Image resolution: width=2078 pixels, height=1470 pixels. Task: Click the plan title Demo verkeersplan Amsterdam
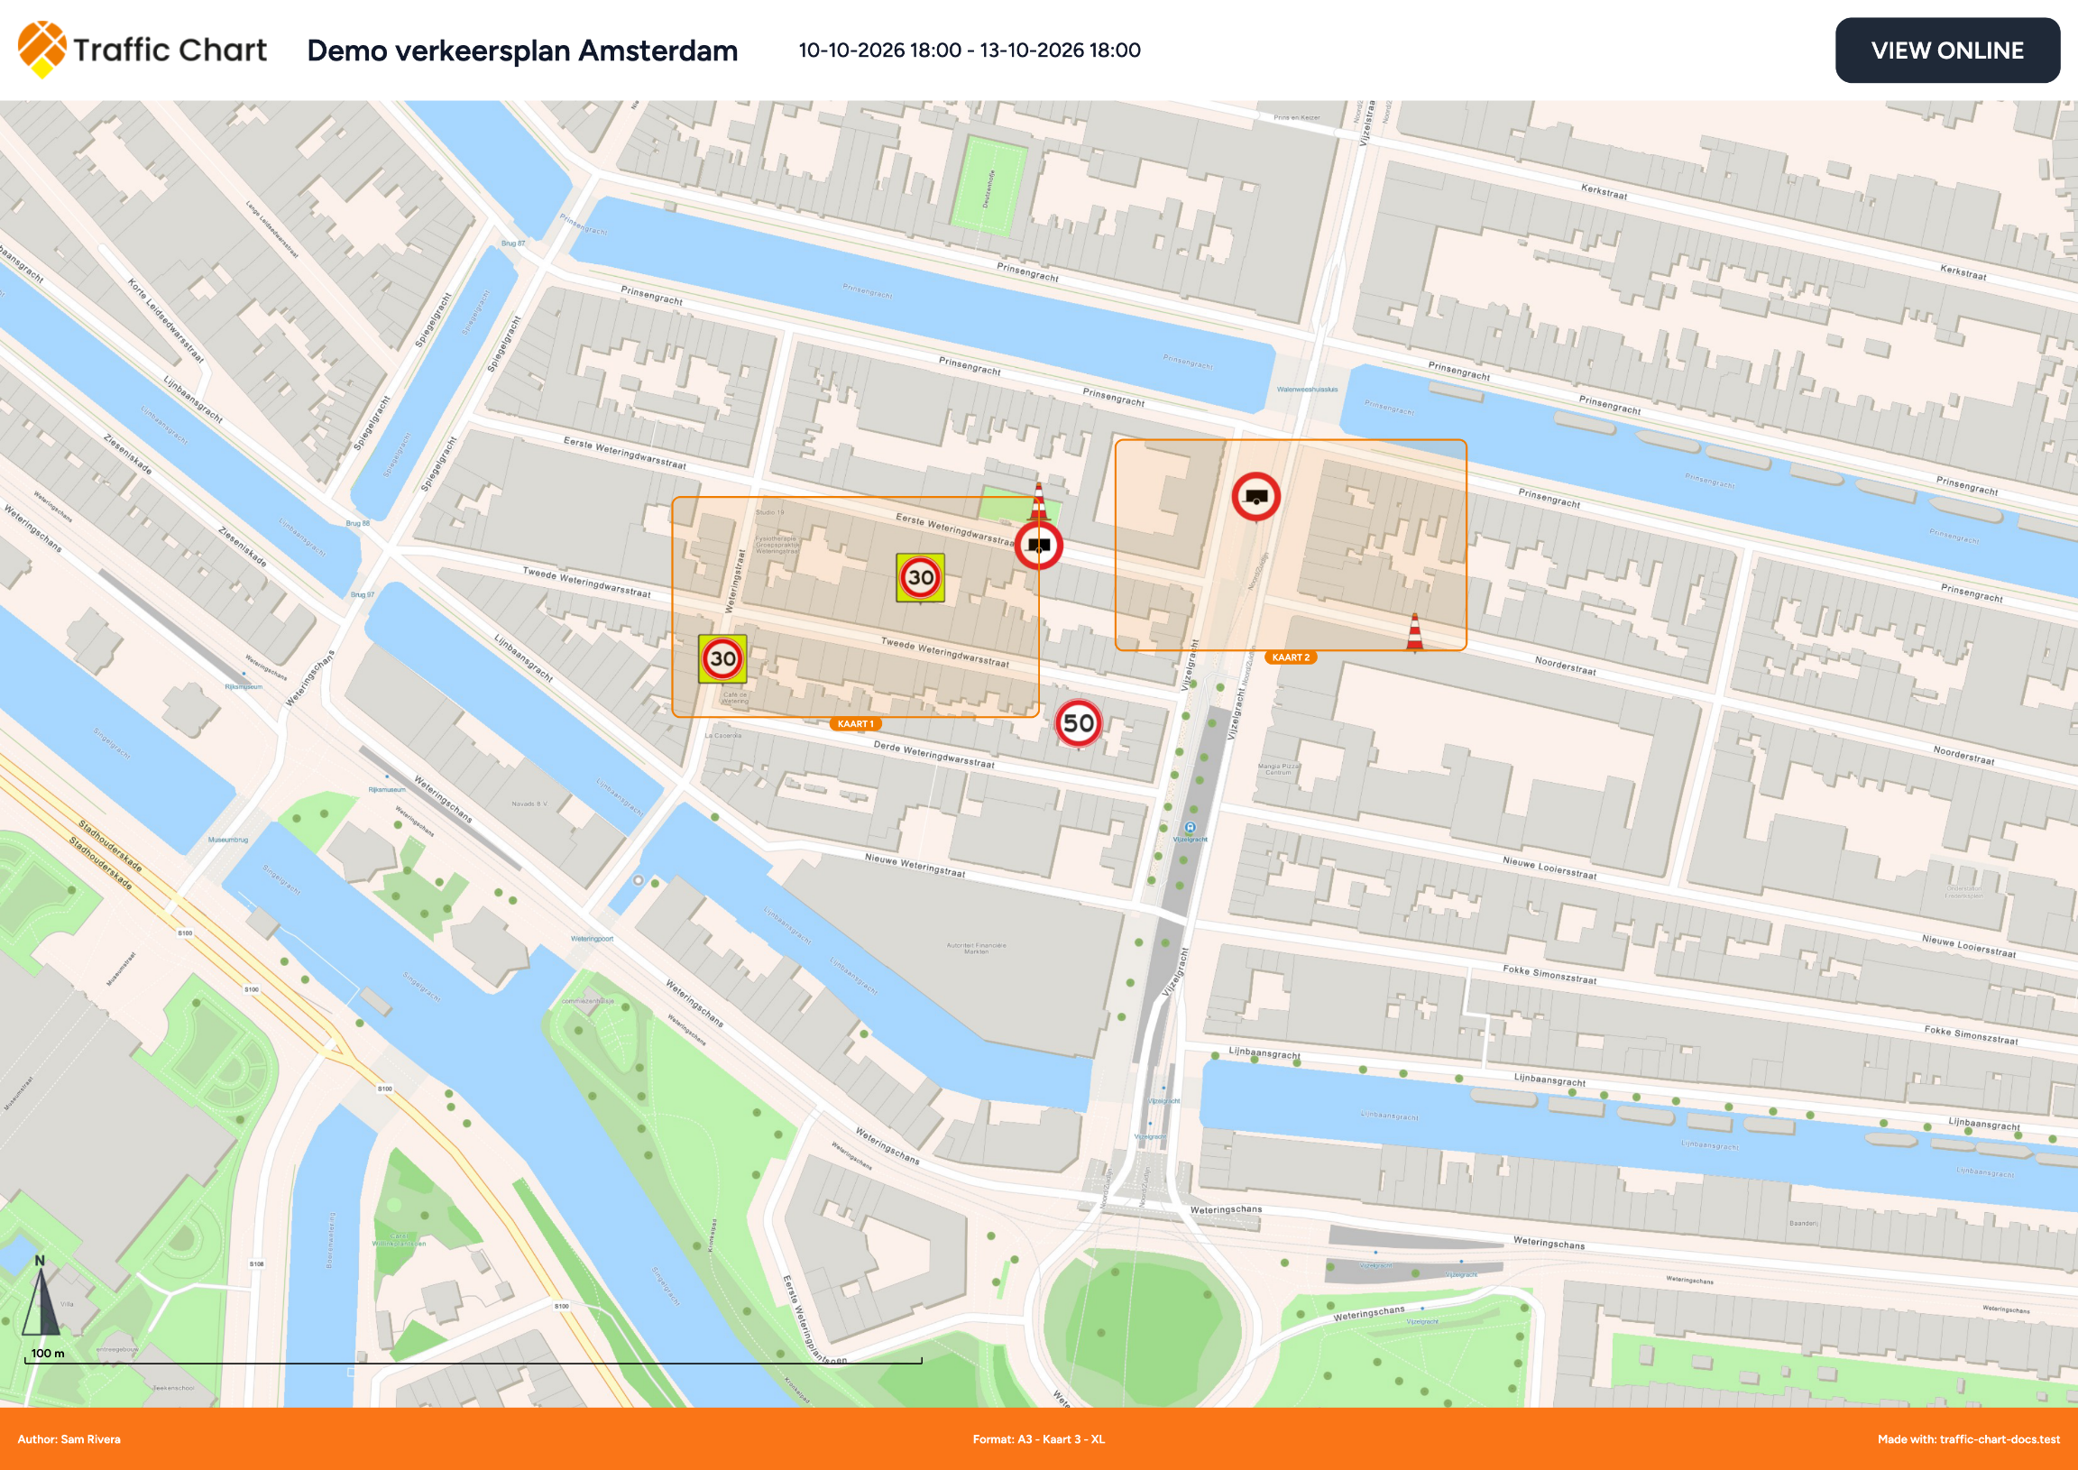point(522,51)
